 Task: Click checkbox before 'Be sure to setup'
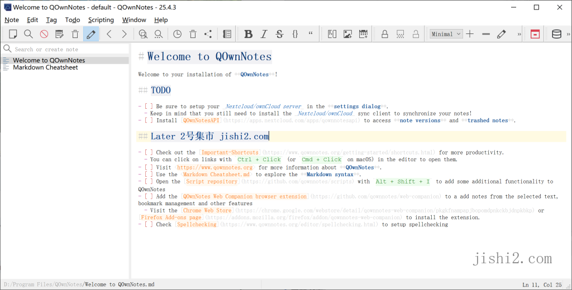click(x=149, y=107)
